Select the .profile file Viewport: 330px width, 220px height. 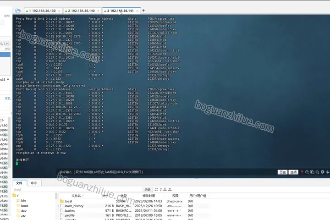coord(134,215)
